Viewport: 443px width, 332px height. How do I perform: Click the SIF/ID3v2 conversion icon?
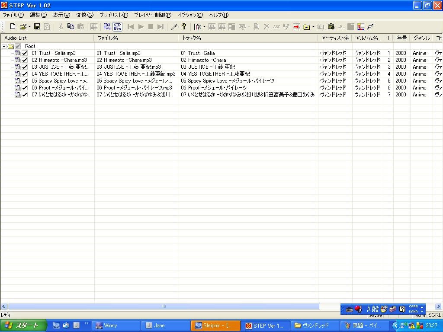[x=118, y=26]
